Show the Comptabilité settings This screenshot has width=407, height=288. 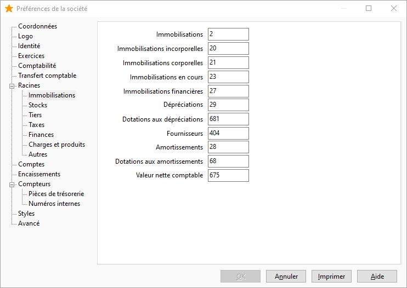tap(37, 66)
